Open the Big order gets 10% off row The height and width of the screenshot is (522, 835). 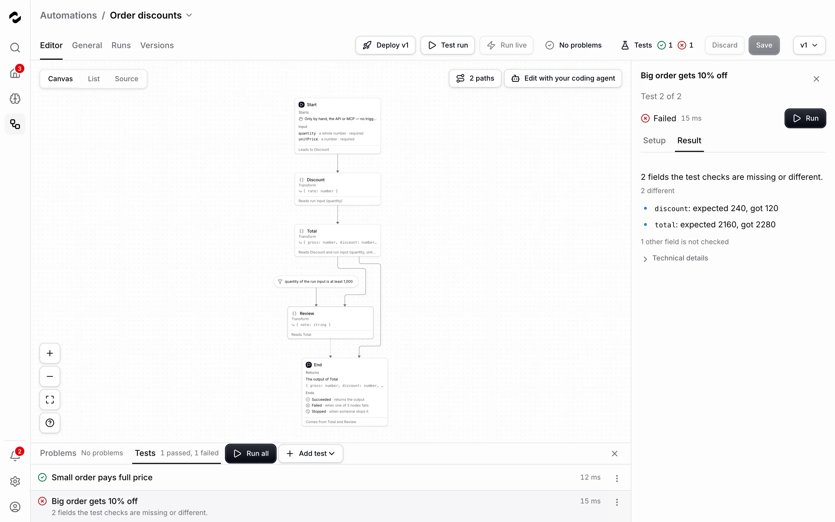[x=331, y=506]
